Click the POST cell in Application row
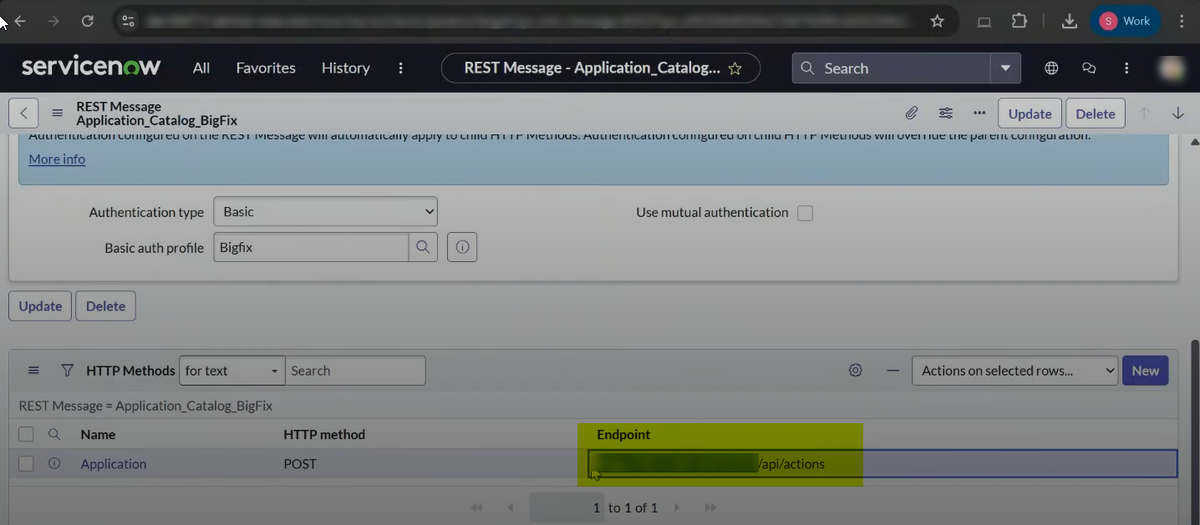This screenshot has width=1200, height=525. [x=300, y=464]
